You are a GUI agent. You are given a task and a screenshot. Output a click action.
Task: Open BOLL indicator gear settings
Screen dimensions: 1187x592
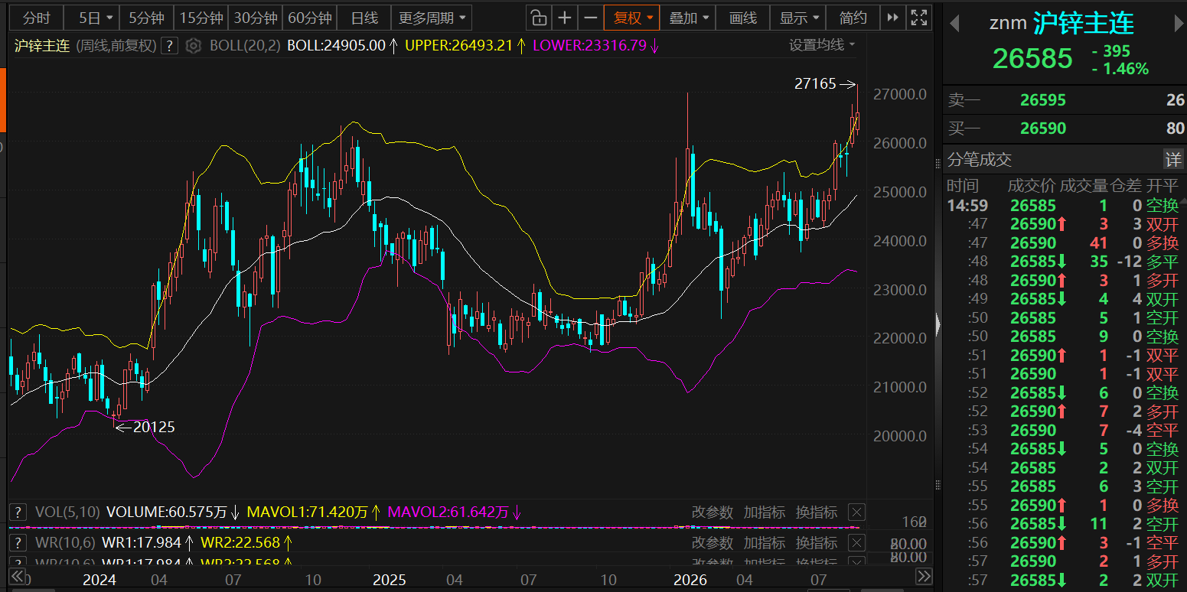point(194,46)
